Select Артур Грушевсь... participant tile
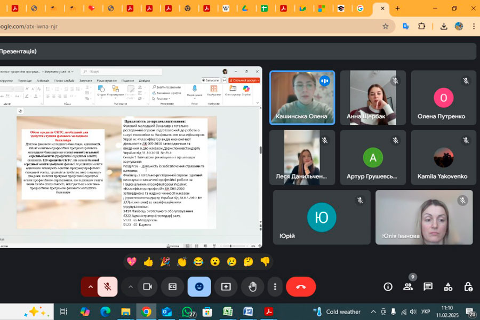Screen dimensions: 480x320 click(x=373, y=157)
